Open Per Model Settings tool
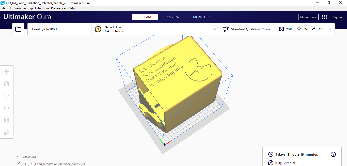Screen dimensions: 347x166 point(7,120)
